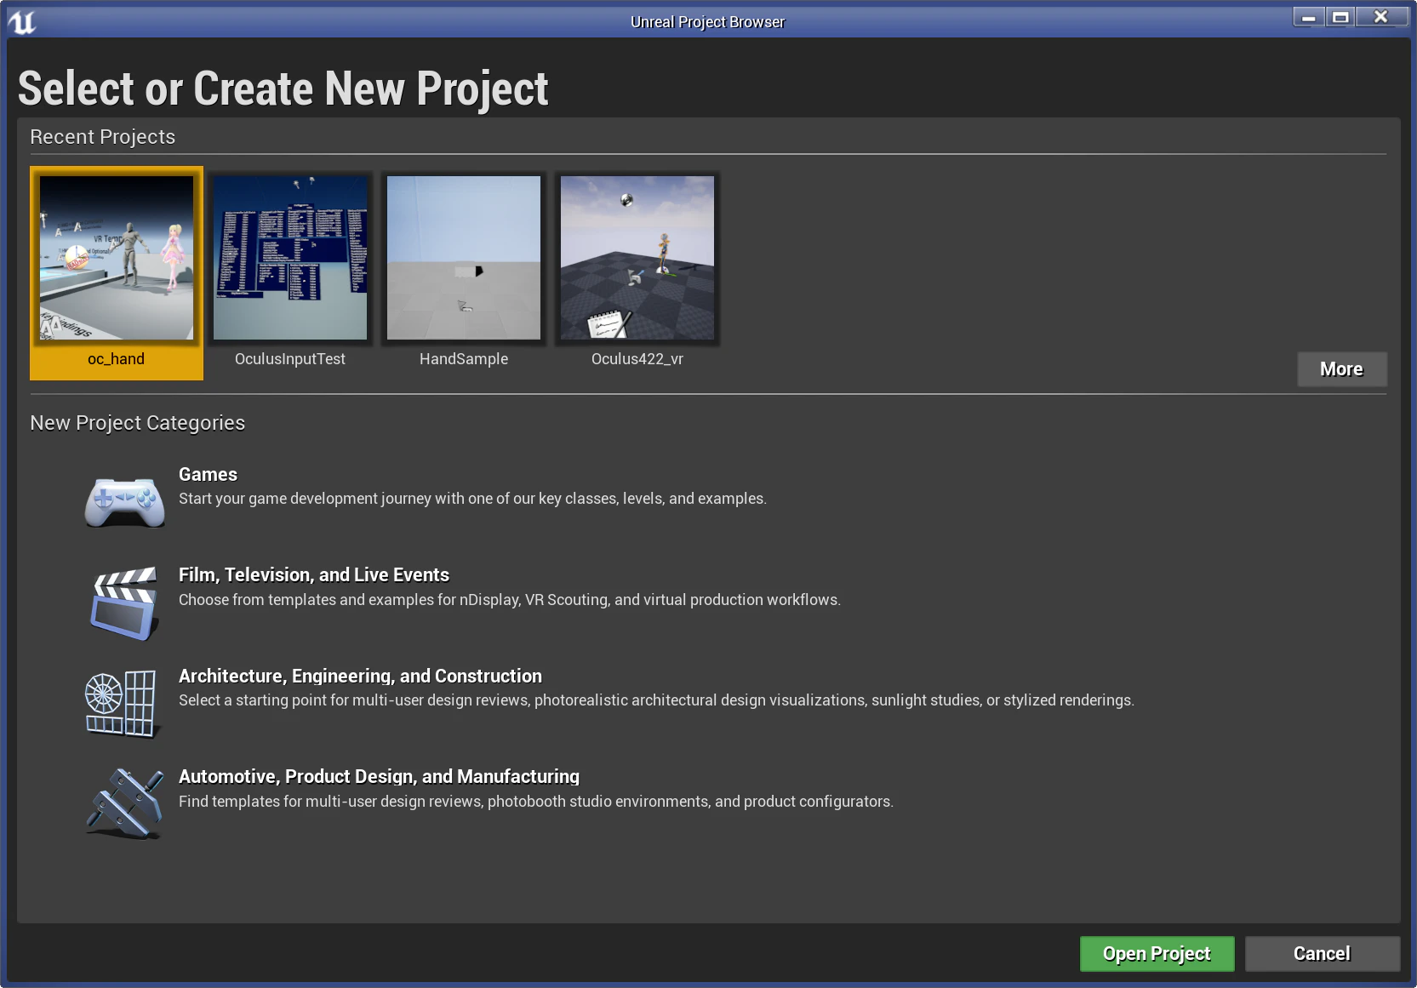Choose Architecture, Engineering, and Construction title
The height and width of the screenshot is (988, 1417).
coord(360,677)
